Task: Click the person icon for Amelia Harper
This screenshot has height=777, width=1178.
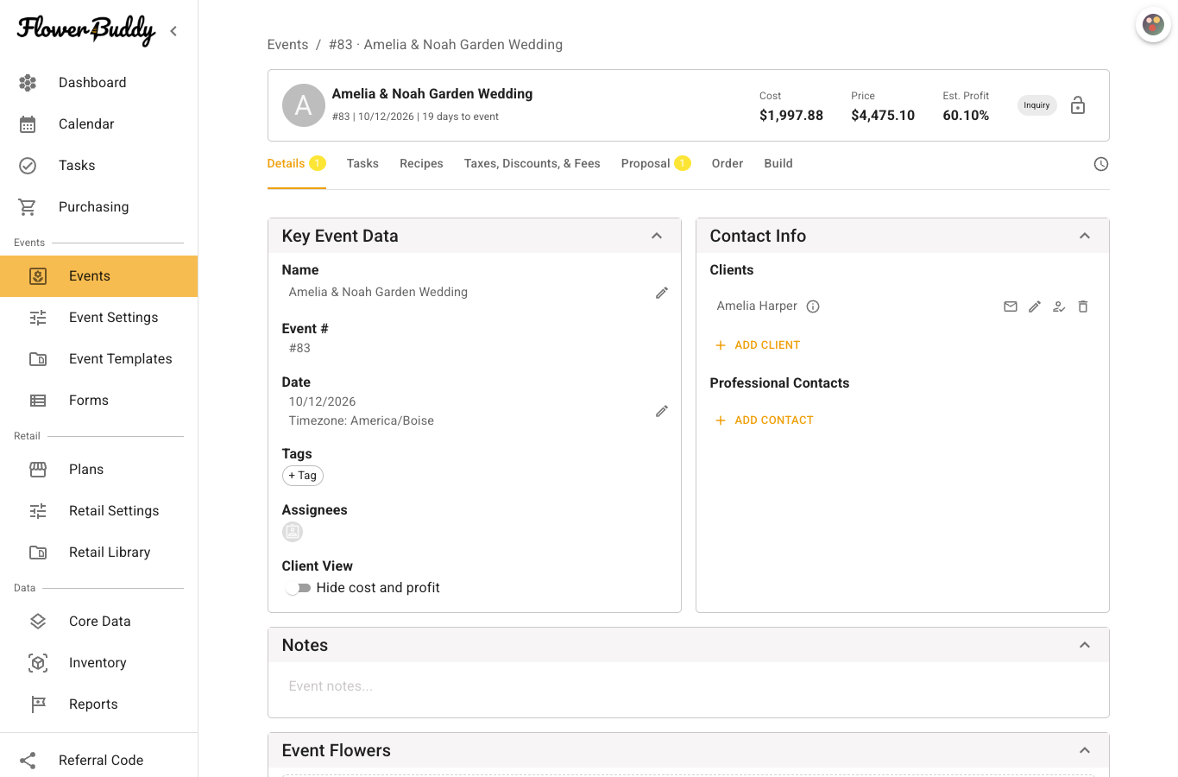Action: click(1059, 306)
